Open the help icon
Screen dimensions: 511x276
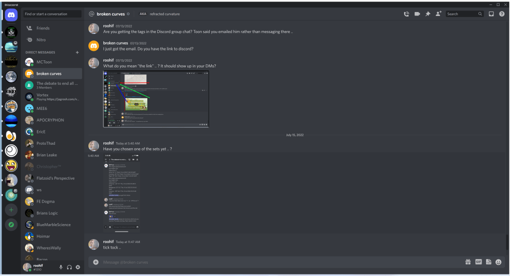click(x=502, y=14)
